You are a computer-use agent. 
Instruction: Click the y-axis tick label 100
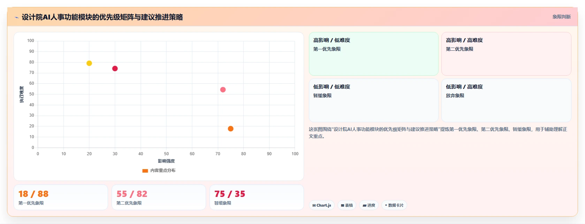[31, 41]
